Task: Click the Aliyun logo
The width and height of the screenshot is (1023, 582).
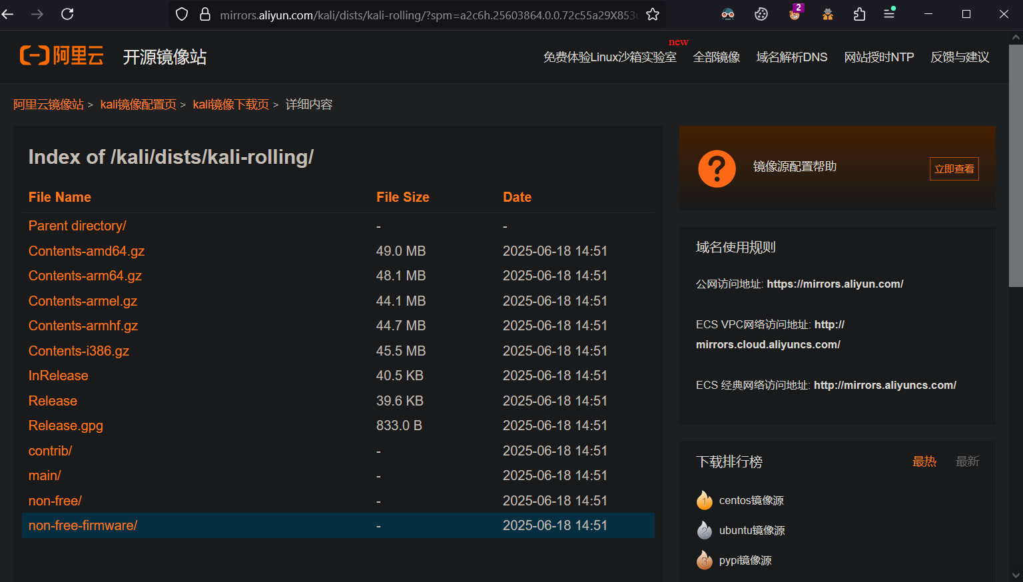Action: pos(62,56)
